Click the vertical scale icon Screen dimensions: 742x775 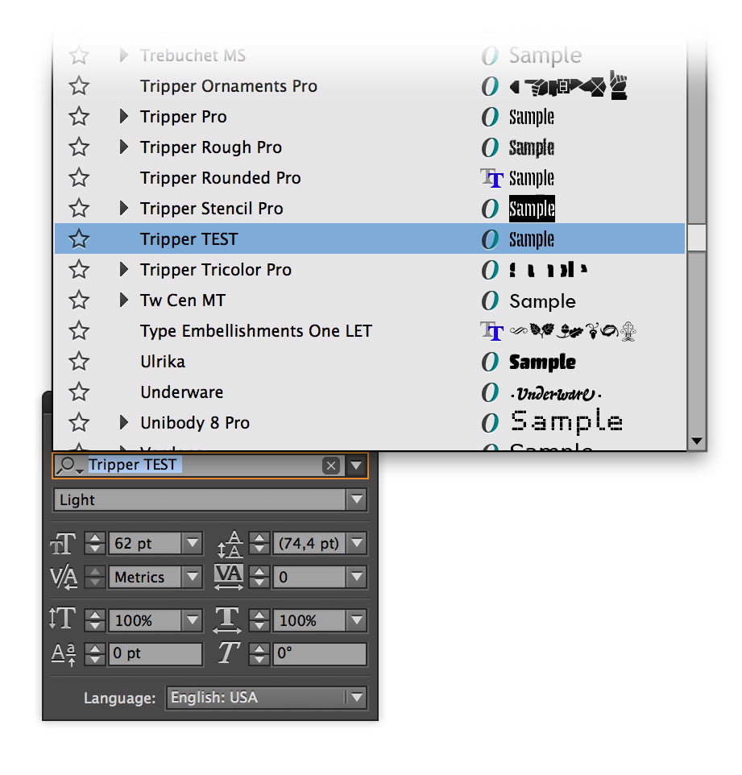[x=62, y=619]
